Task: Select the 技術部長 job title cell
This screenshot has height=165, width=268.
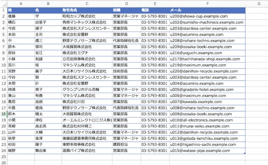Action: point(126,71)
